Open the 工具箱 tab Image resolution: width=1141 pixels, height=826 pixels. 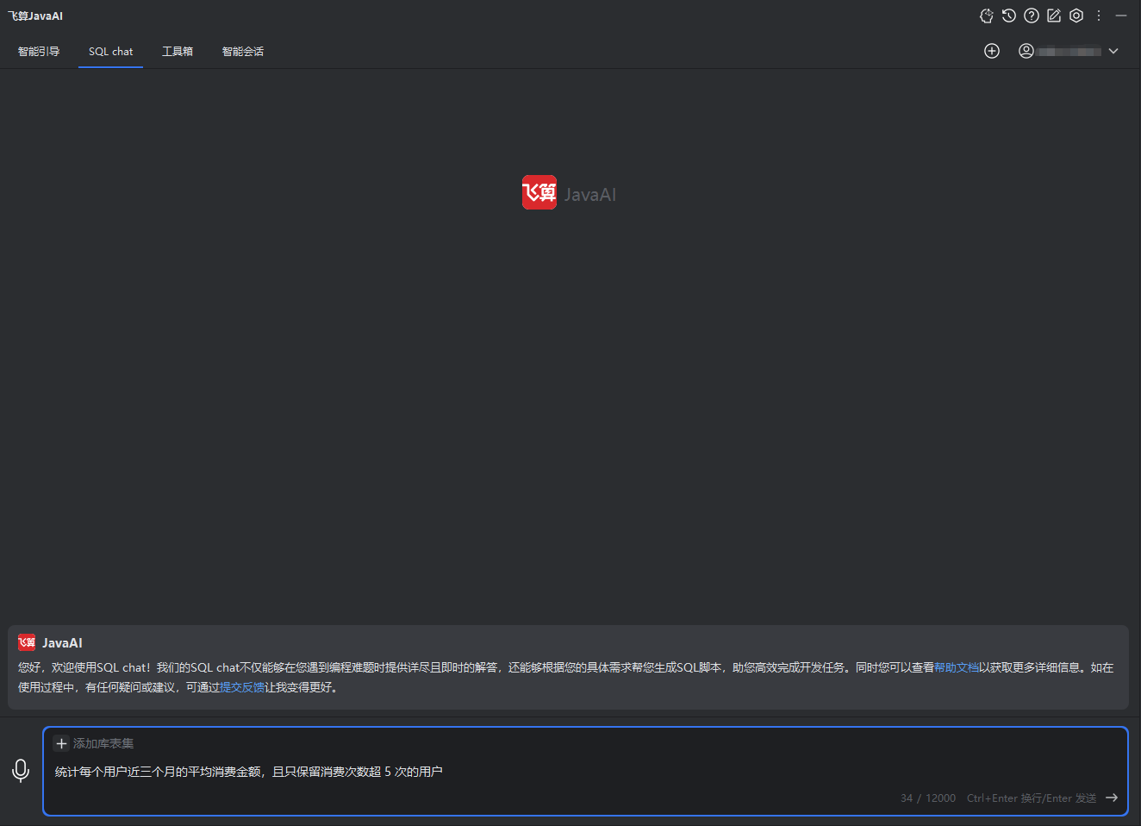coord(178,52)
